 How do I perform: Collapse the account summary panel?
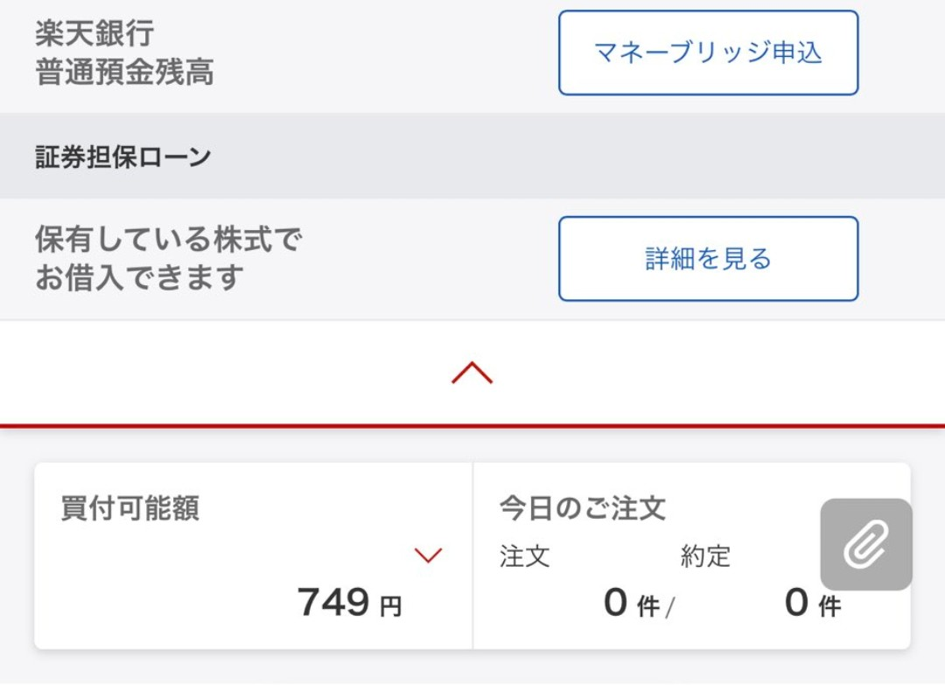(472, 372)
